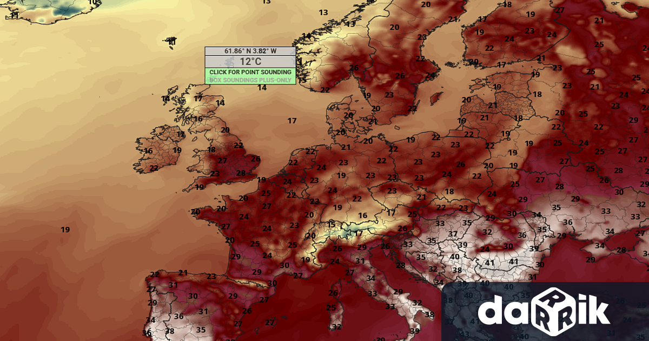Image resolution: width=649 pixels, height=341 pixels.
Task: Click the 25 label on northern Sardinia
Action: coord(331,307)
